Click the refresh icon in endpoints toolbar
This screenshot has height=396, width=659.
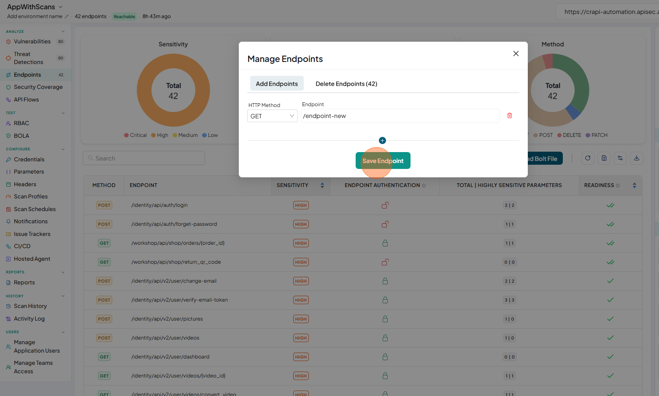(x=588, y=158)
